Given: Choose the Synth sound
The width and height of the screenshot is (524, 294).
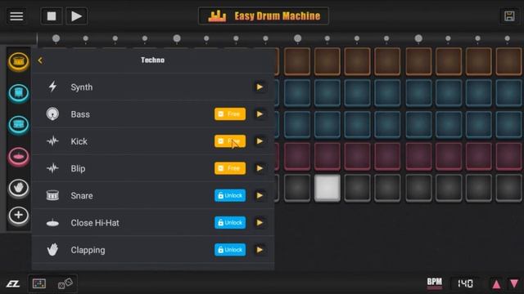Looking at the screenshot, I should tap(153, 87).
